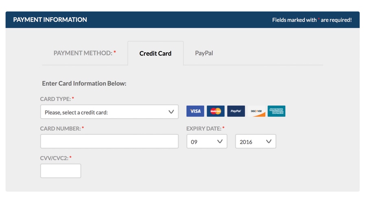The height and width of the screenshot is (203, 366).
Task: Open the expiry month dropdown showing 09
Action: (x=207, y=141)
